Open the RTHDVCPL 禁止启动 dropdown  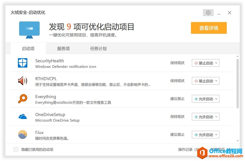point(205,81)
